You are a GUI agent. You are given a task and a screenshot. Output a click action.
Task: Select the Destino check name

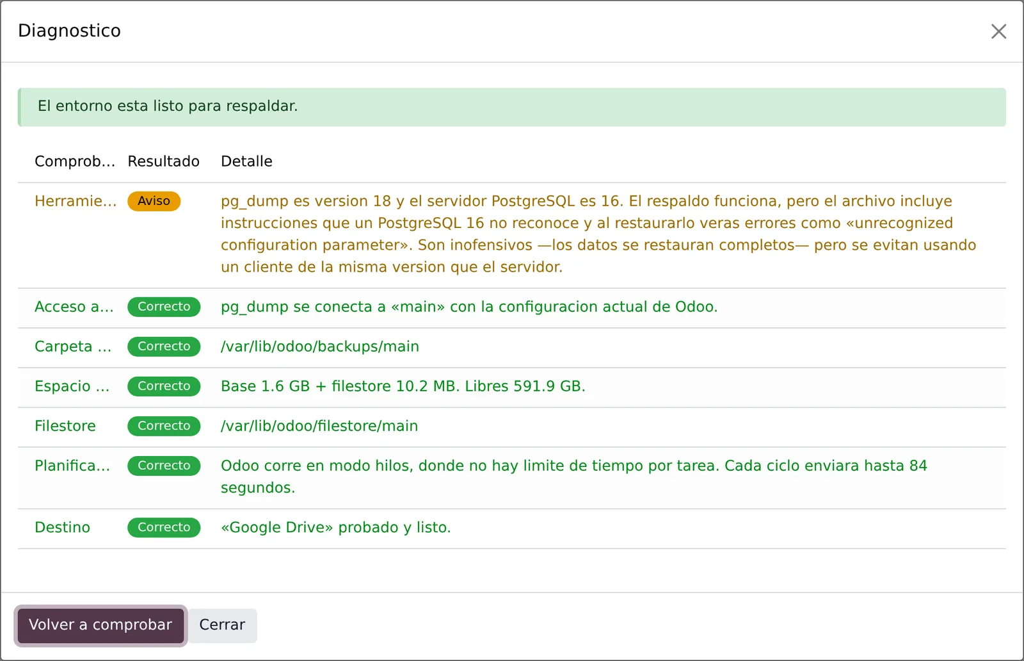(x=62, y=527)
